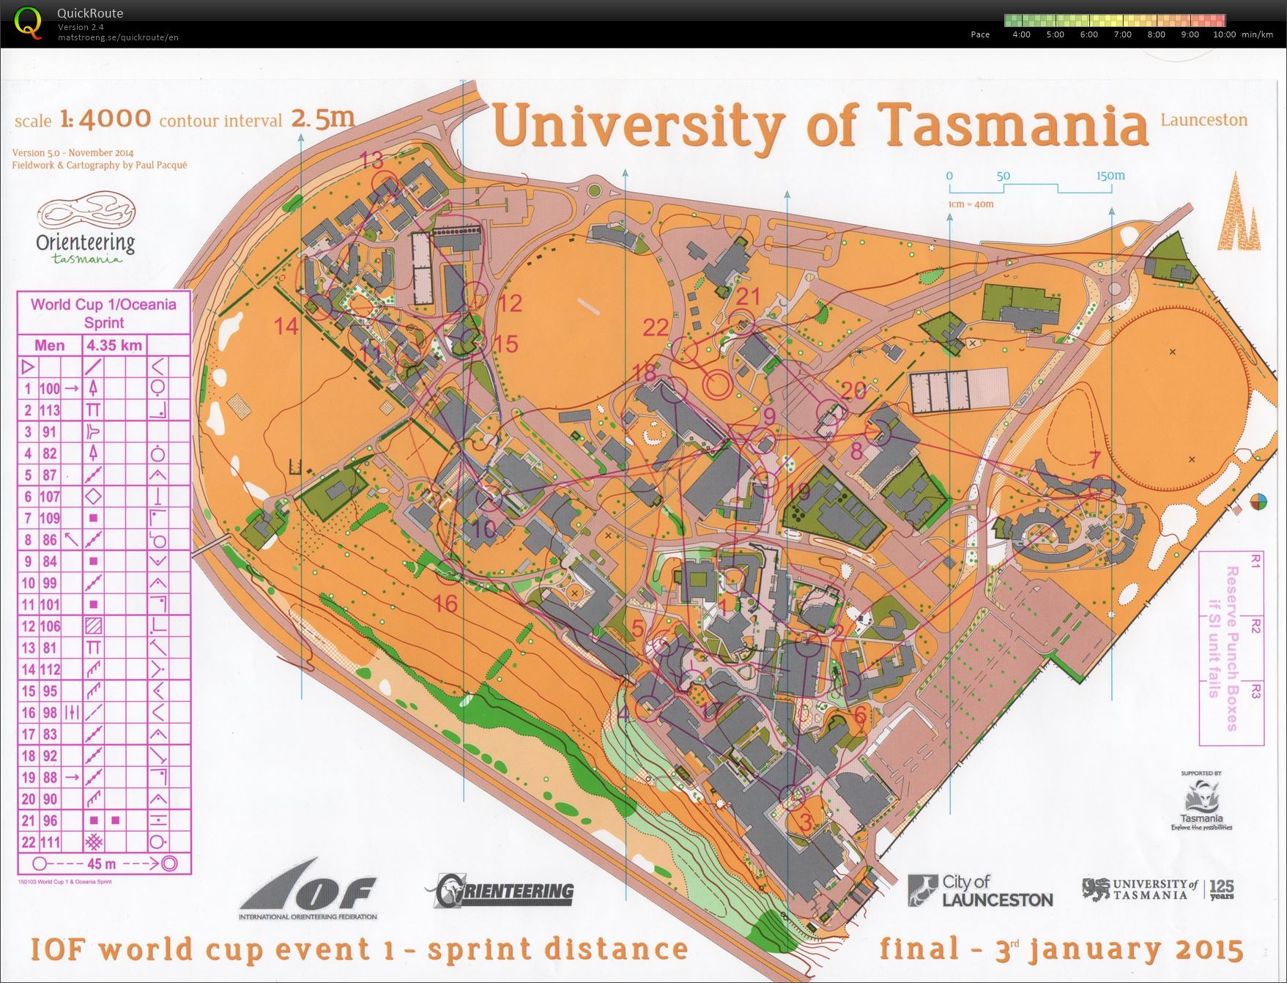Click control code 113 in the table
1287x983 pixels.
pyautogui.click(x=49, y=410)
